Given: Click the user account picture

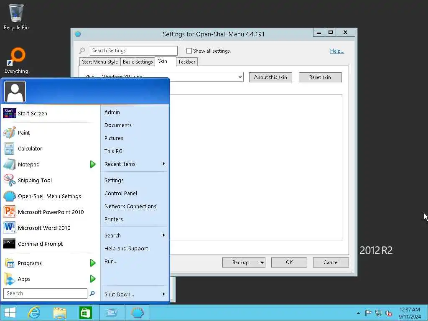Looking at the screenshot, I should (15, 92).
